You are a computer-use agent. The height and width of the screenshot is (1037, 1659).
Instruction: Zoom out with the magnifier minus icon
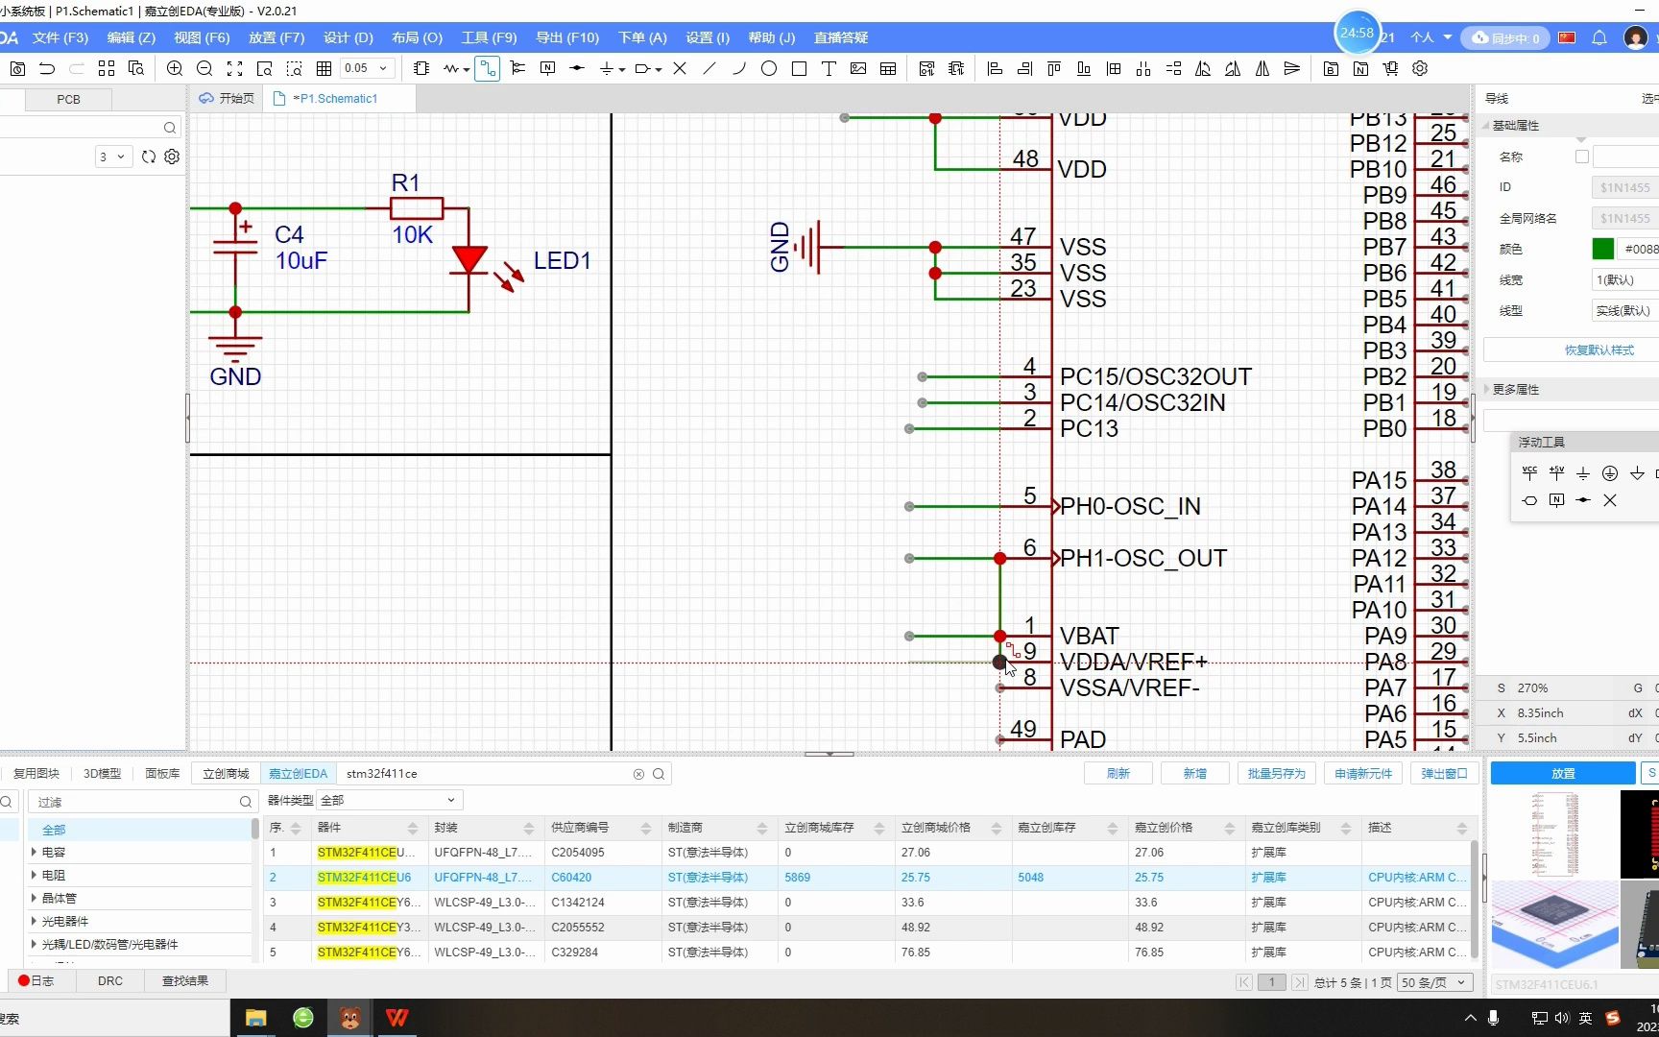(204, 68)
